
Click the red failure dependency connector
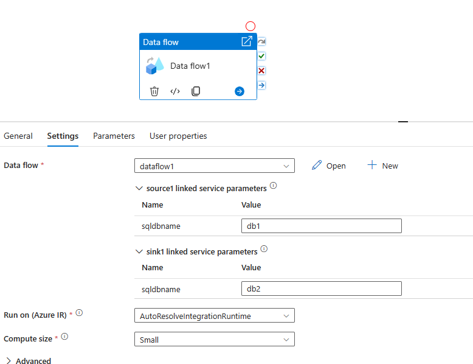(x=261, y=71)
